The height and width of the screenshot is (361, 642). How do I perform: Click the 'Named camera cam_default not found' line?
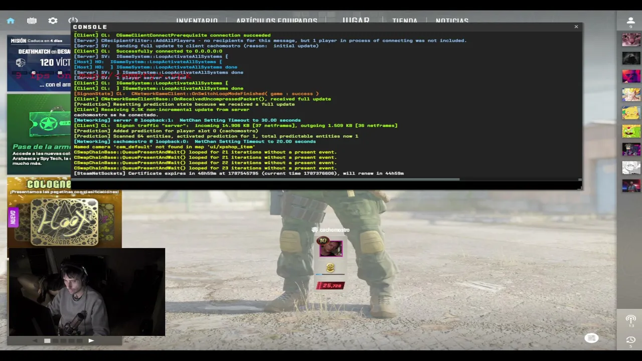pos(165,146)
